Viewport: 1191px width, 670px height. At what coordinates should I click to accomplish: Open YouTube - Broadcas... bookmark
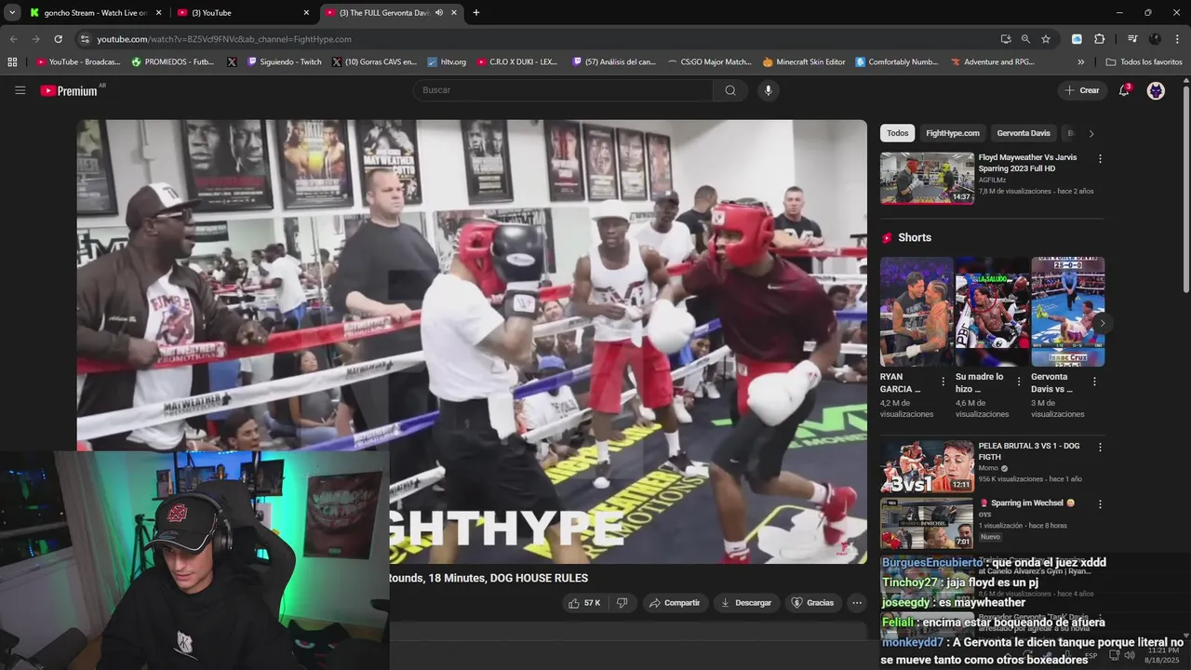point(78,62)
